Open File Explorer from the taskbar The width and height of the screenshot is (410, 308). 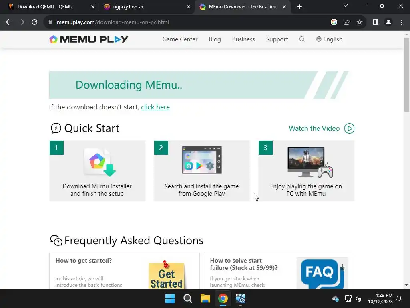click(x=205, y=298)
